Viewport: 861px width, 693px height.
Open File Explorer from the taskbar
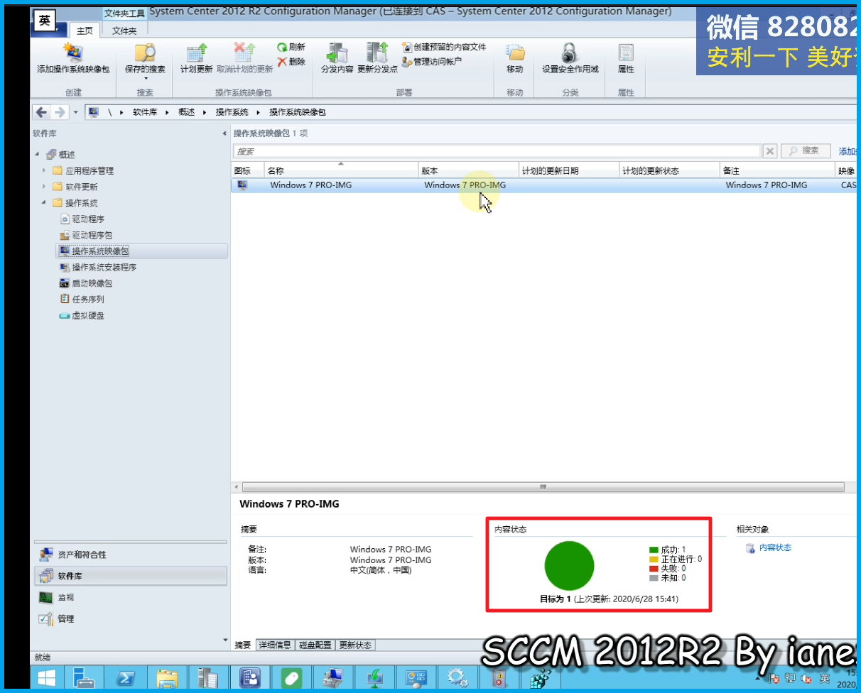pos(167,677)
